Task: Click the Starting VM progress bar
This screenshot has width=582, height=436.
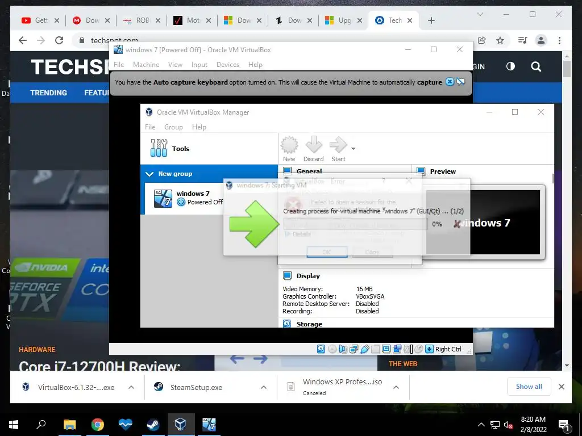Action: click(x=356, y=224)
